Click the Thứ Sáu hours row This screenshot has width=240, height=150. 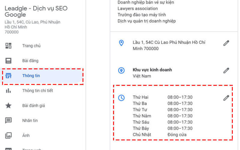[163, 122]
